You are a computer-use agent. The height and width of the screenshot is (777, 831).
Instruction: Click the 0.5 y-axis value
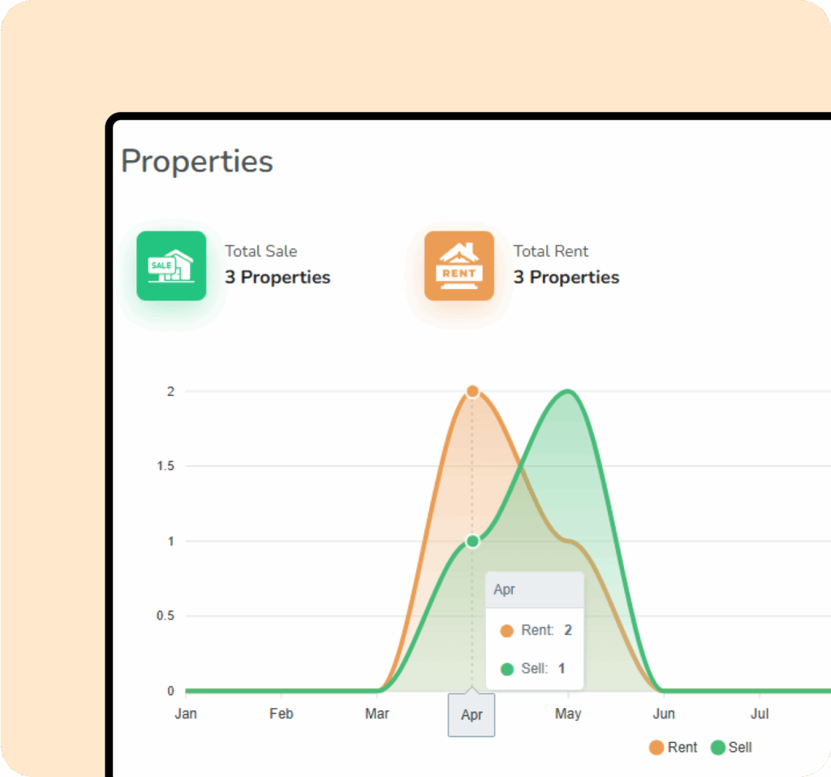coord(166,615)
